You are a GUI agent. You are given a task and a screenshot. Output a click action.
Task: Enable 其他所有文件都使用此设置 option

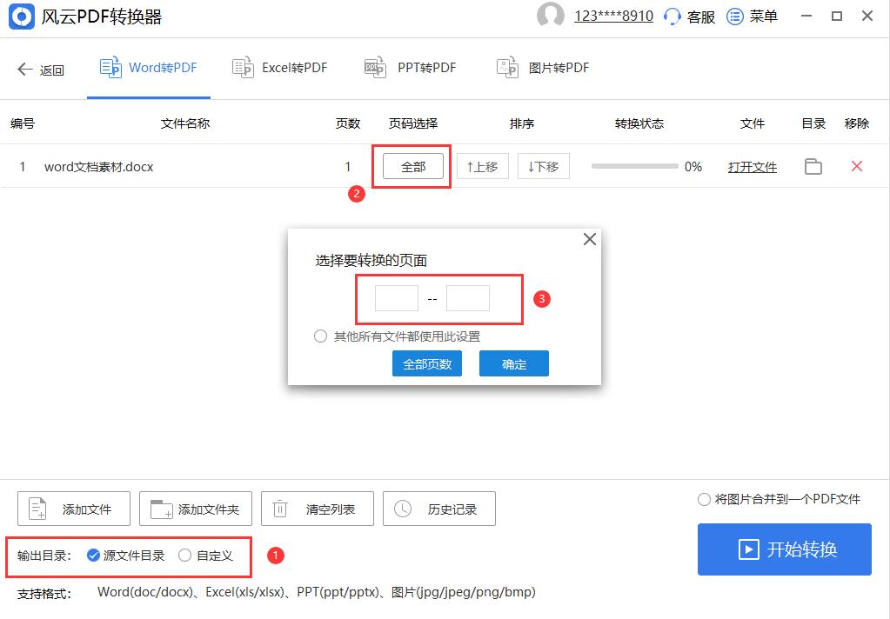[320, 337]
